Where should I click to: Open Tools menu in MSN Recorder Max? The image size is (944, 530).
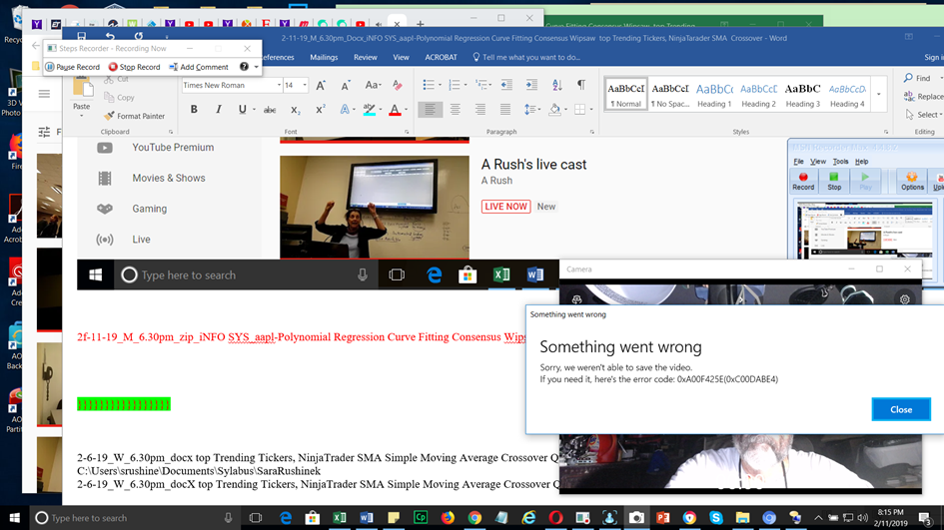point(840,162)
